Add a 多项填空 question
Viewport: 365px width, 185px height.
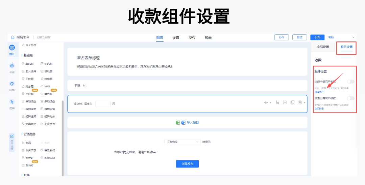(x=48, y=101)
